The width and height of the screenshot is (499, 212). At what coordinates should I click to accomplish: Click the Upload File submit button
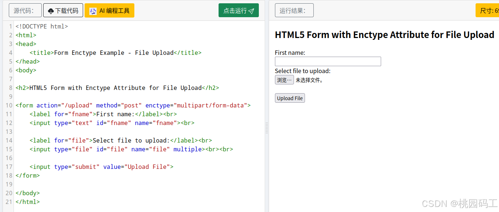pyautogui.click(x=290, y=98)
